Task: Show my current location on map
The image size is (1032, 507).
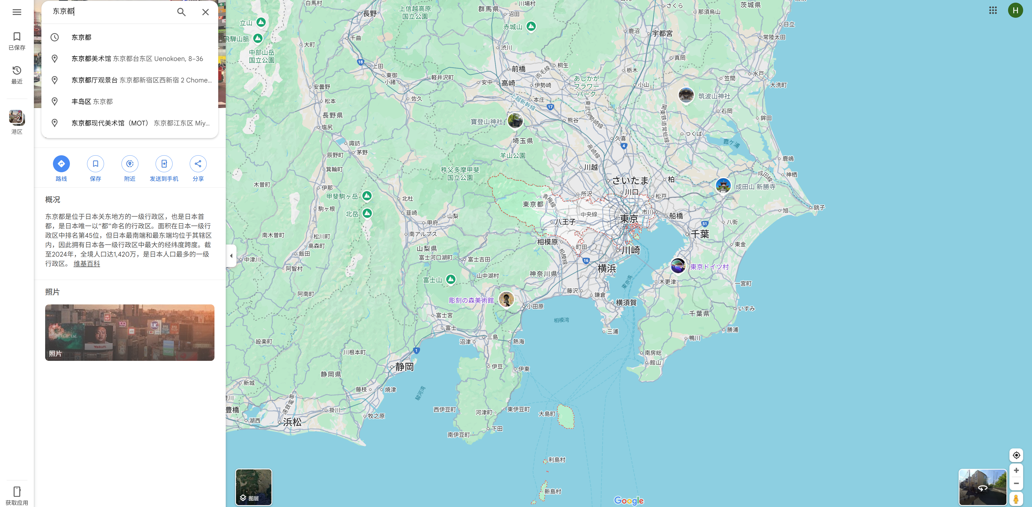Action: 1016,455
